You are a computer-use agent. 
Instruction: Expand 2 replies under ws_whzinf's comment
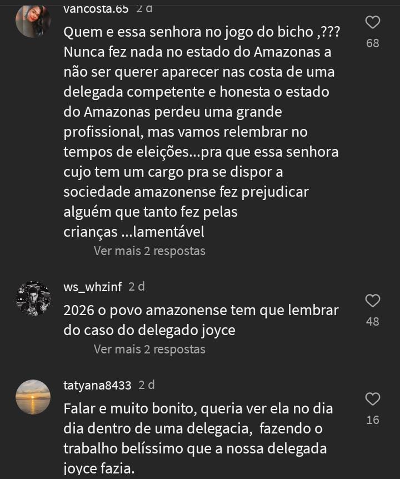coord(149,350)
